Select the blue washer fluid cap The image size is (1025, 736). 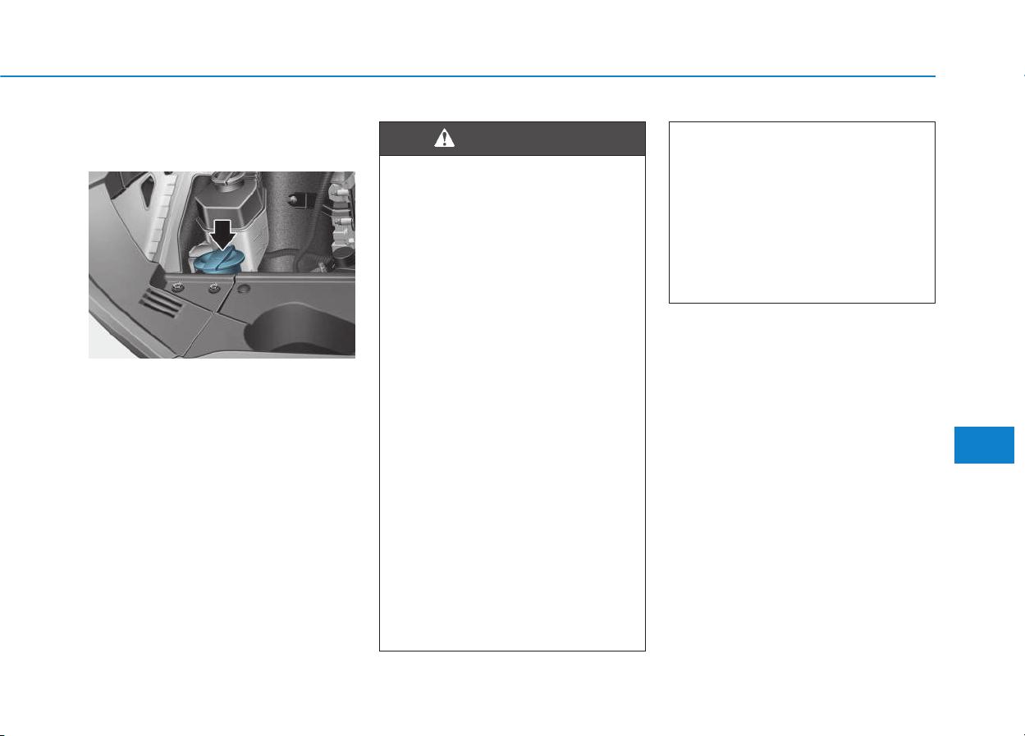point(217,260)
